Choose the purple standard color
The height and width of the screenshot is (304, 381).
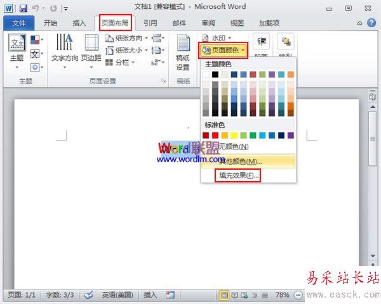[291, 136]
